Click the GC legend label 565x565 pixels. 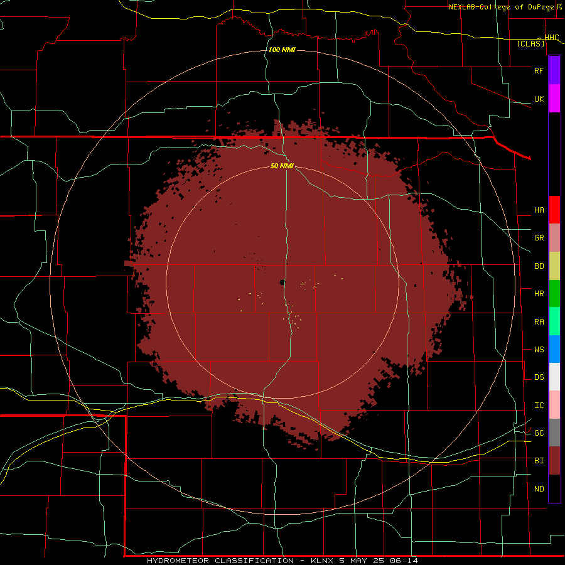539,433
